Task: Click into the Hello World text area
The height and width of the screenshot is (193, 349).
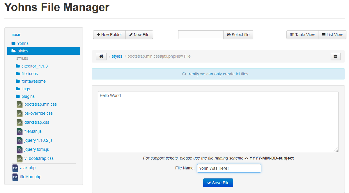Action: coord(218,122)
